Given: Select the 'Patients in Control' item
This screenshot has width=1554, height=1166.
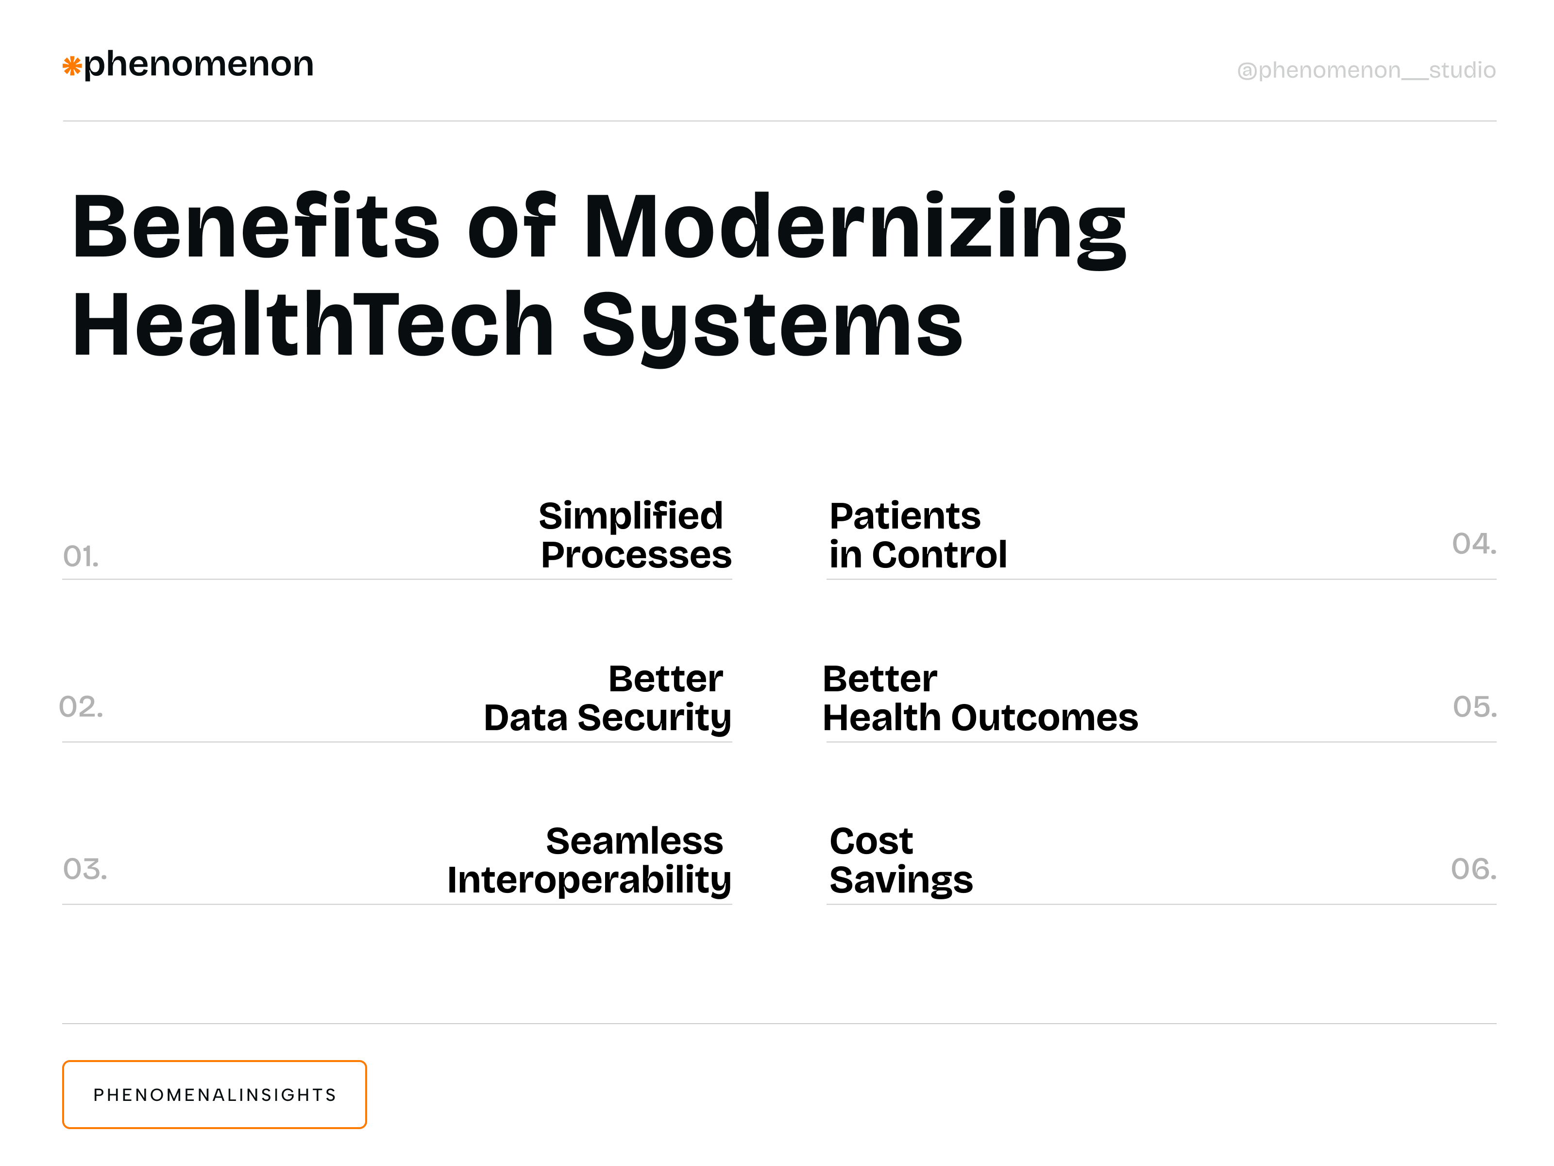Looking at the screenshot, I should [x=917, y=535].
